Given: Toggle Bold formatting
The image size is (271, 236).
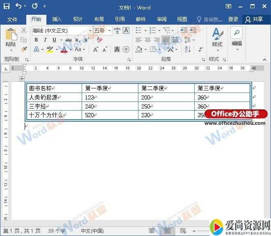Looking at the screenshot, I should point(36,40).
